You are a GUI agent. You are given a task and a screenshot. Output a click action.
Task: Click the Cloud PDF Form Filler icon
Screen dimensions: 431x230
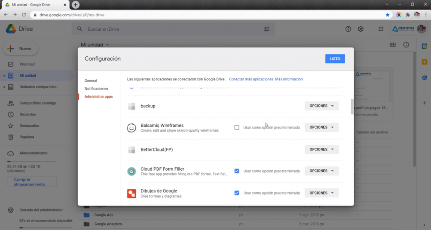[x=131, y=171]
